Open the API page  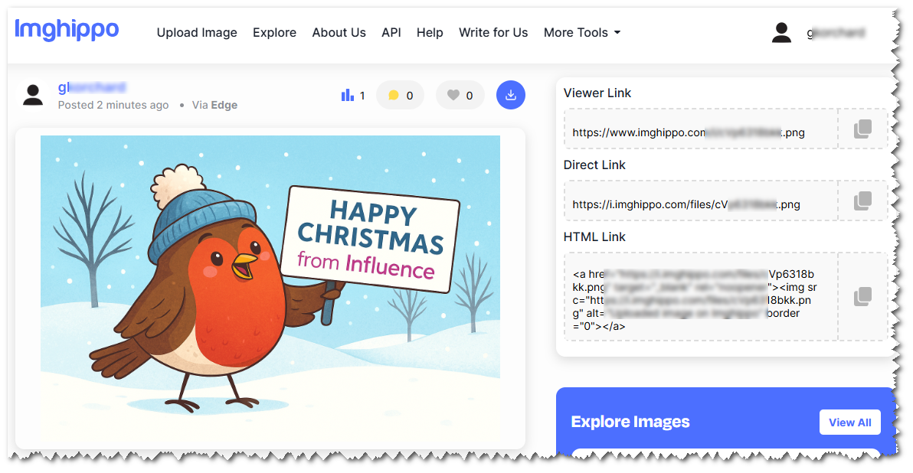391,33
